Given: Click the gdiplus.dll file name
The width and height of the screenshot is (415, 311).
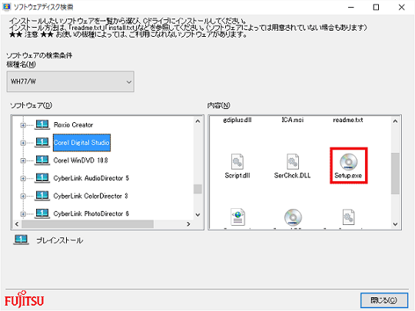Looking at the screenshot, I should click(237, 120).
